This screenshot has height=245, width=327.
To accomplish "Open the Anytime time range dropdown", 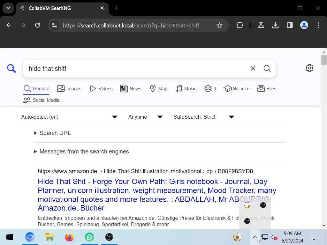I will click(x=145, y=117).
